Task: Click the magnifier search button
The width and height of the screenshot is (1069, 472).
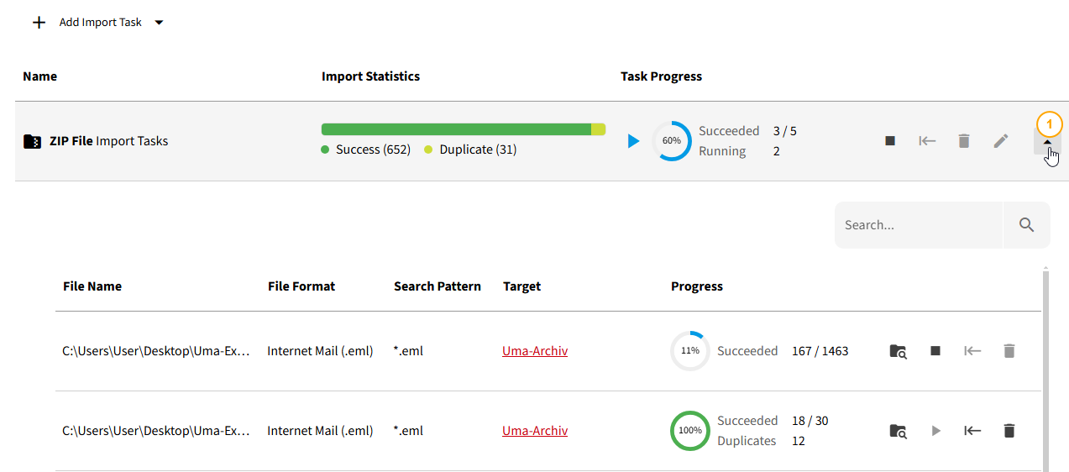Action: pos(1026,225)
